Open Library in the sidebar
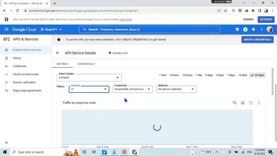 click(17, 58)
